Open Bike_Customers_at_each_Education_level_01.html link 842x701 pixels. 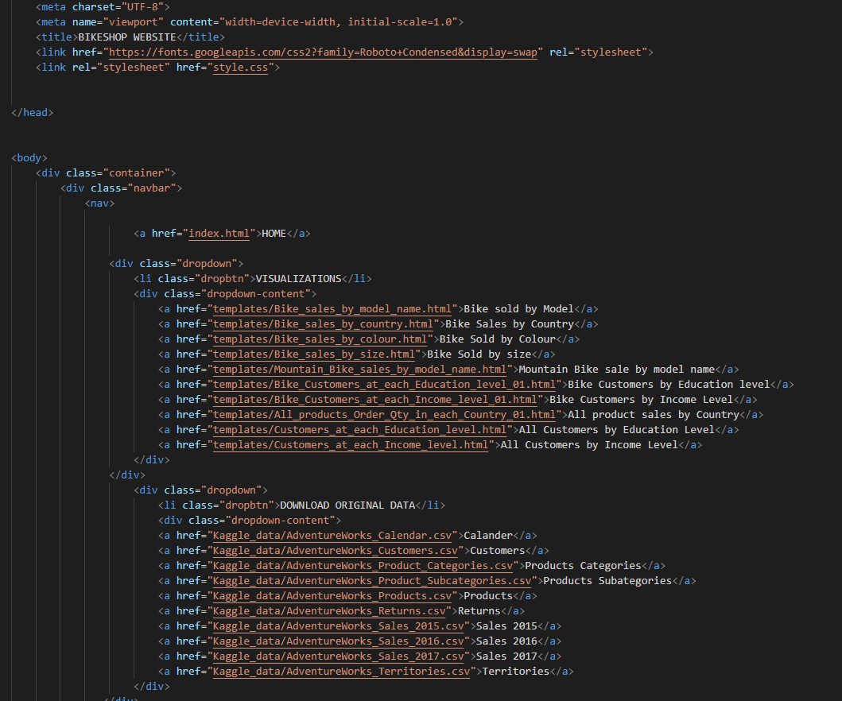coord(385,385)
